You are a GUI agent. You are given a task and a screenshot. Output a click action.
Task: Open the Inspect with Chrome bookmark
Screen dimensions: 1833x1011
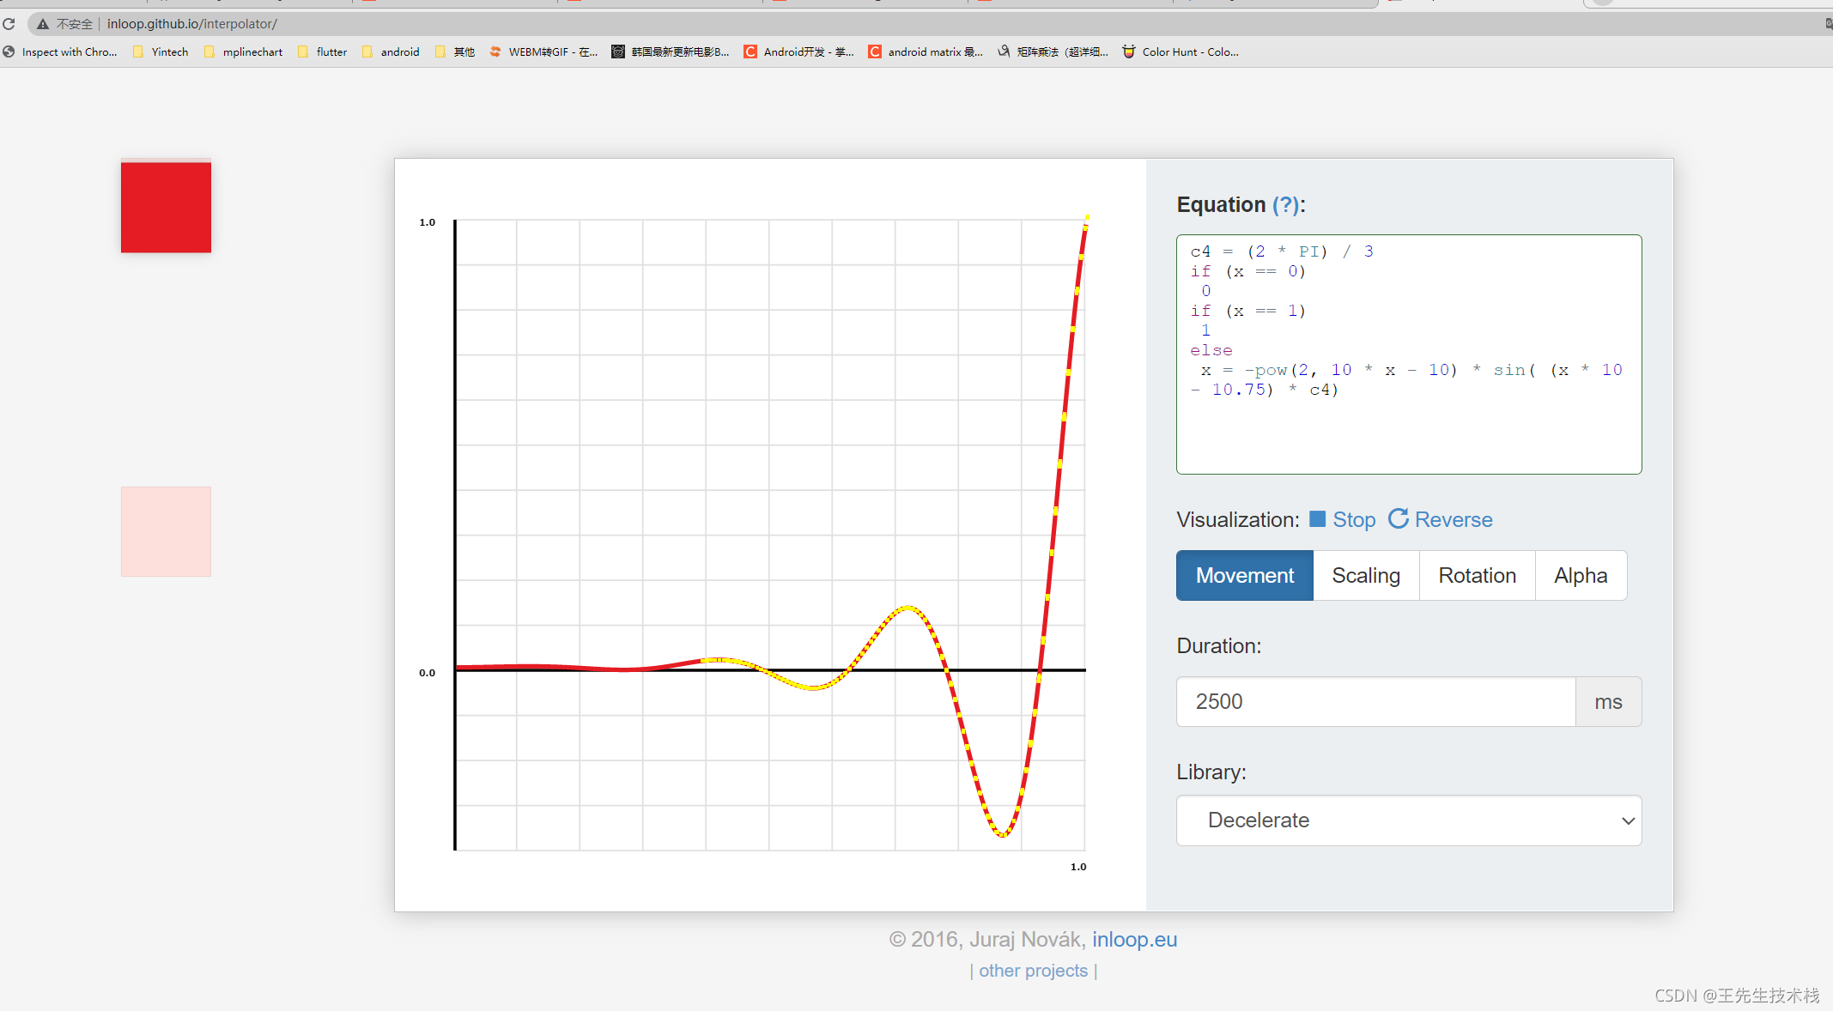[x=60, y=52]
